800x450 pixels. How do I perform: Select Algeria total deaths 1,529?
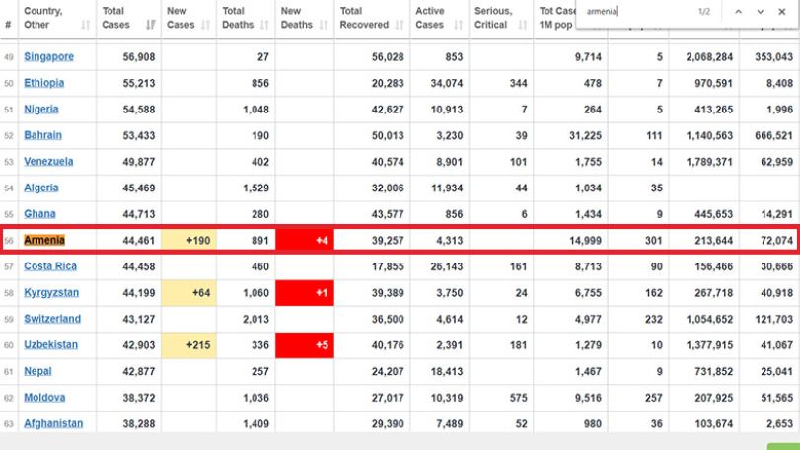coord(256,187)
